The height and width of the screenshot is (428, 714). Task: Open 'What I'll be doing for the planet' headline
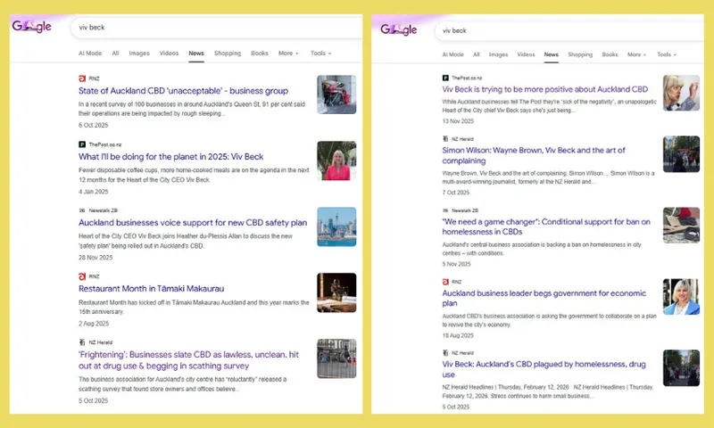(170, 157)
